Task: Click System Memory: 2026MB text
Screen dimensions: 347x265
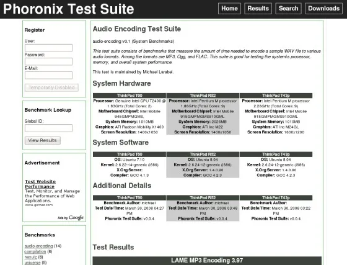Action: coord(203,122)
